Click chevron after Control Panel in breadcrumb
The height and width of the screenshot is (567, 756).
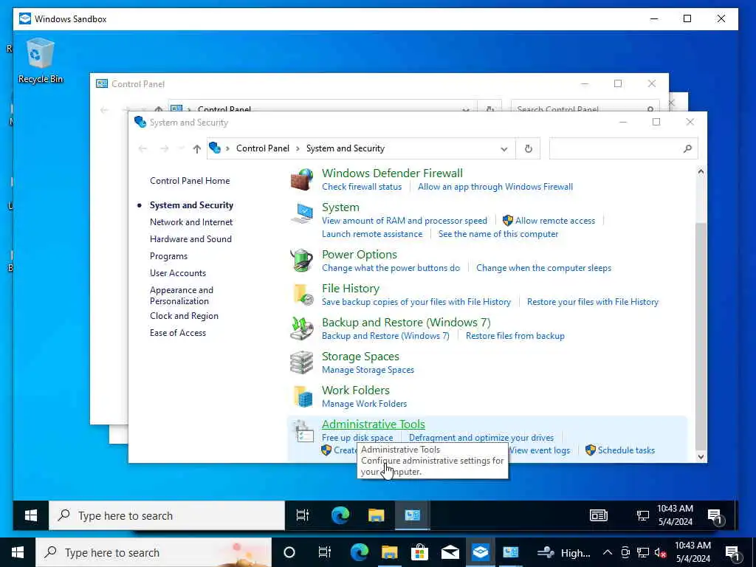coord(298,148)
